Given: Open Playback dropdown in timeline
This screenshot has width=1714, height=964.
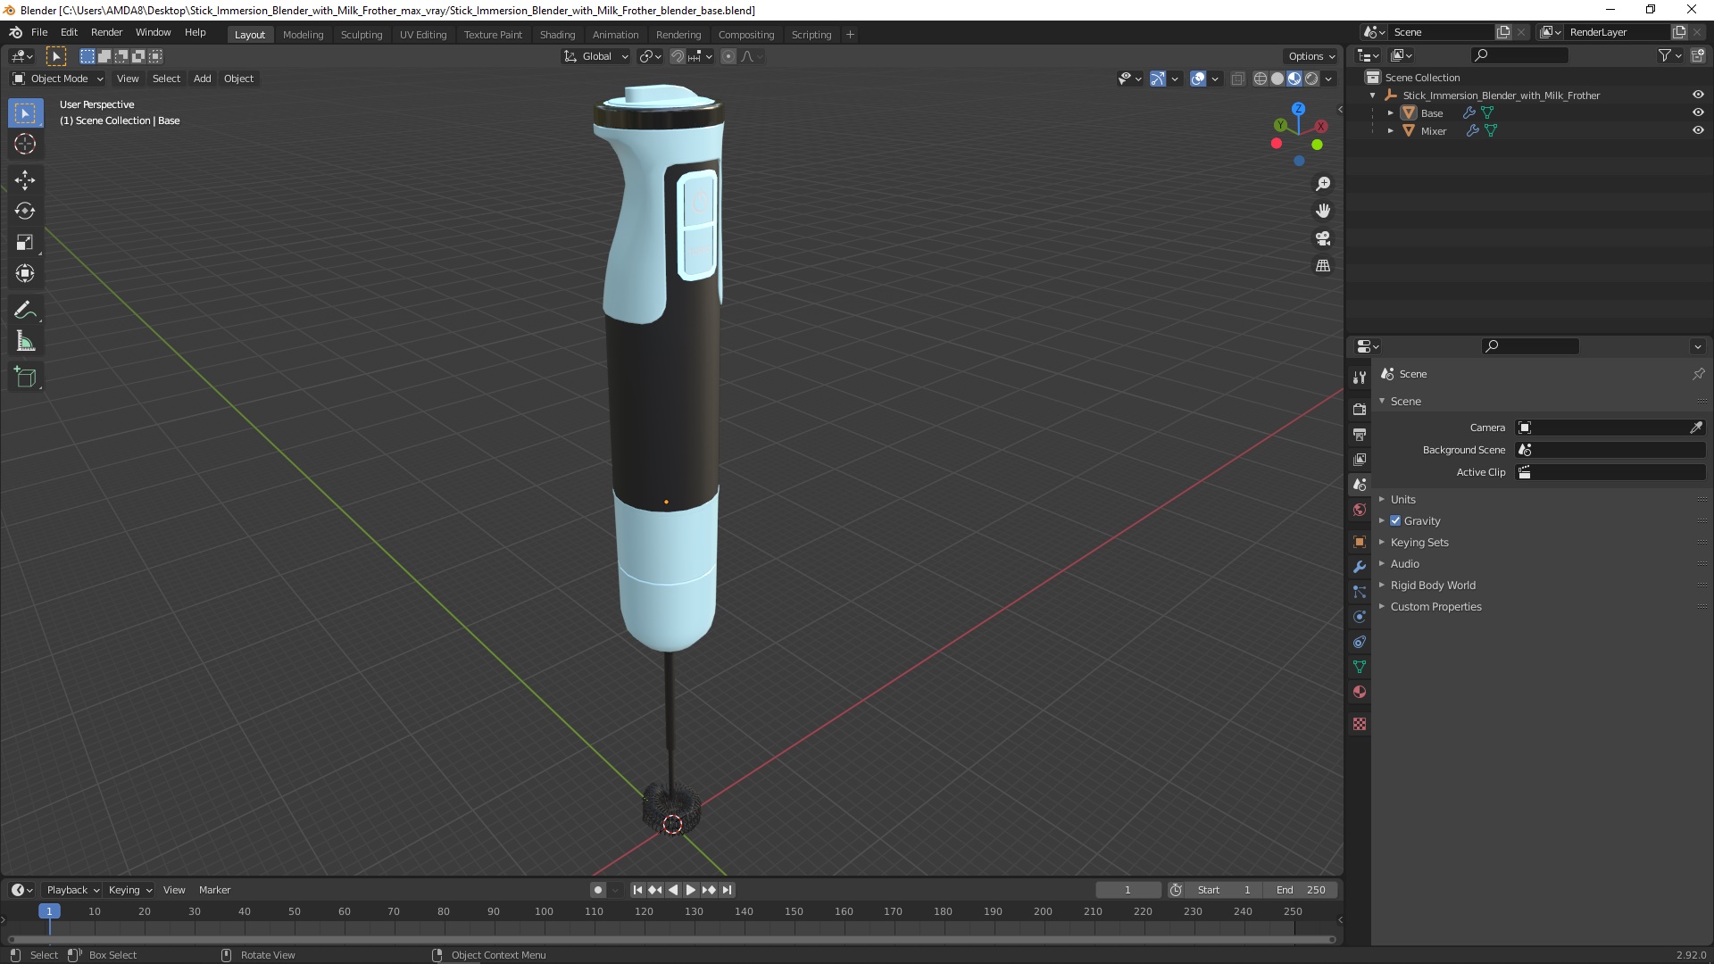Looking at the screenshot, I should click(x=72, y=890).
